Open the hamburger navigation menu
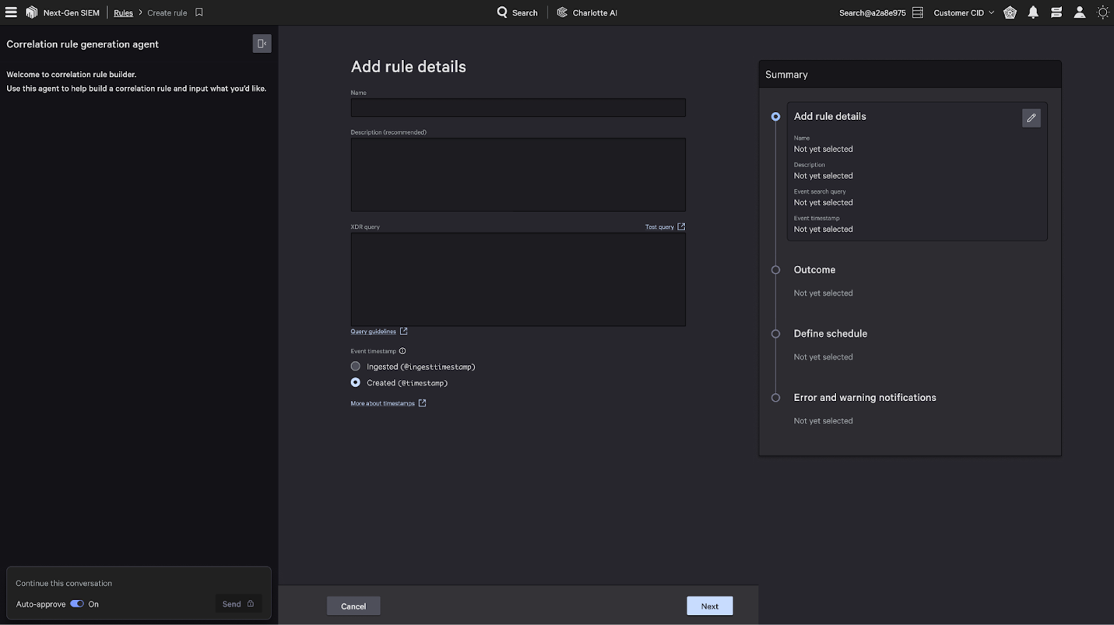This screenshot has width=1114, height=625. coord(11,12)
